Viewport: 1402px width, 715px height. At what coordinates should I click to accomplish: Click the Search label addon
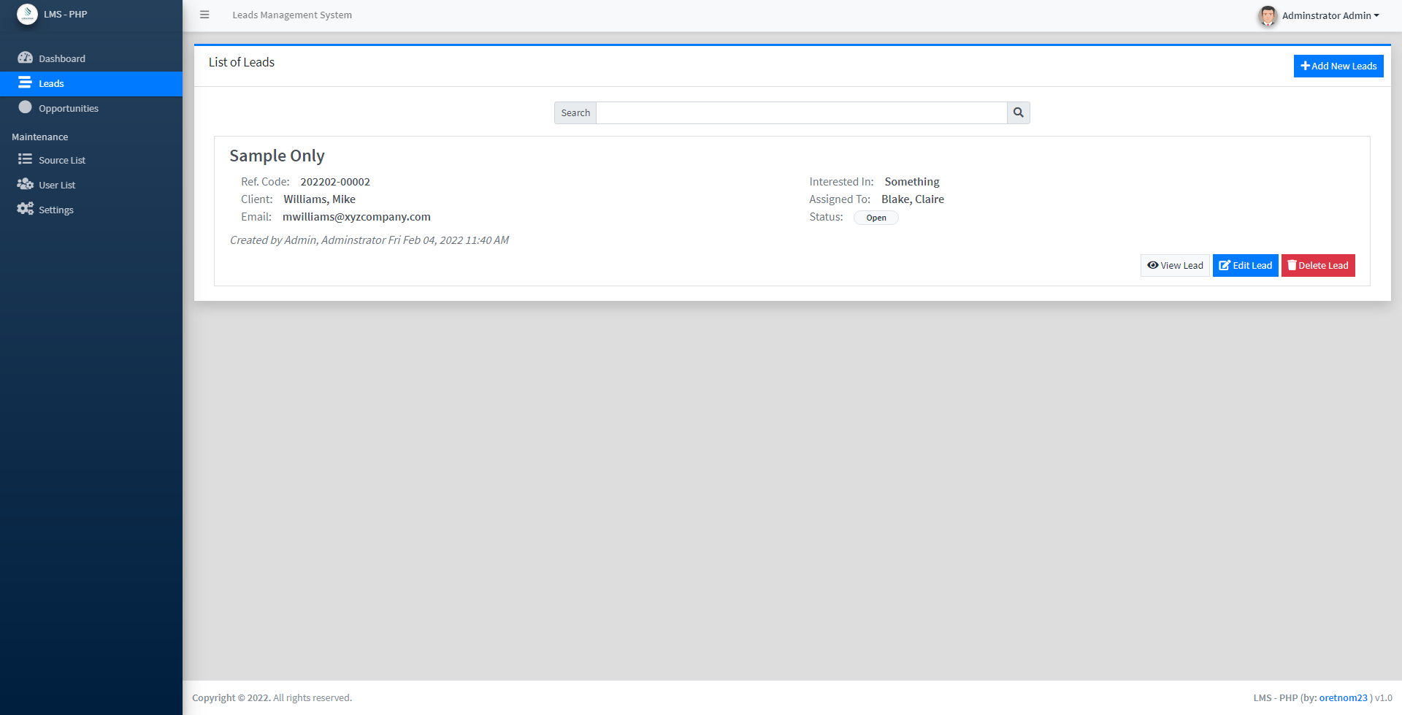tap(575, 112)
